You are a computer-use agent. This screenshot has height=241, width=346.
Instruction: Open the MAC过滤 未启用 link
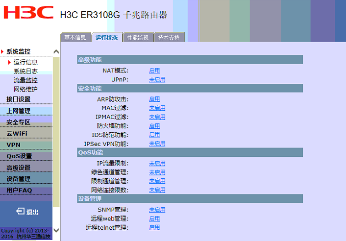point(157,108)
